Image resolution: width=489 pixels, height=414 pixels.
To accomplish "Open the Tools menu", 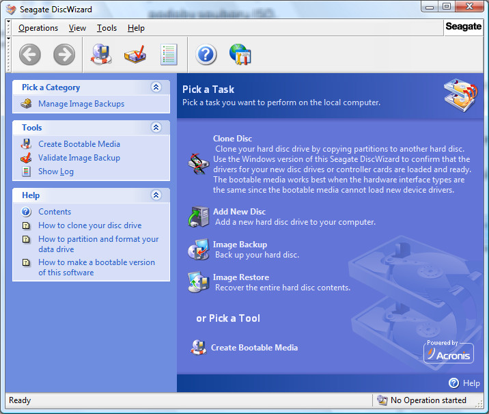I will pyautogui.click(x=107, y=28).
